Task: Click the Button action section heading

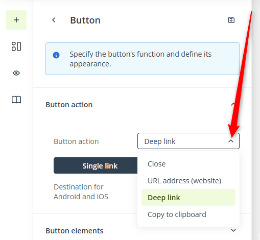Action: (x=69, y=105)
